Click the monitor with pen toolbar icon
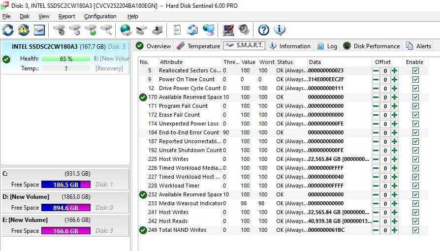Viewport: 440px width, 251px height. point(228,30)
